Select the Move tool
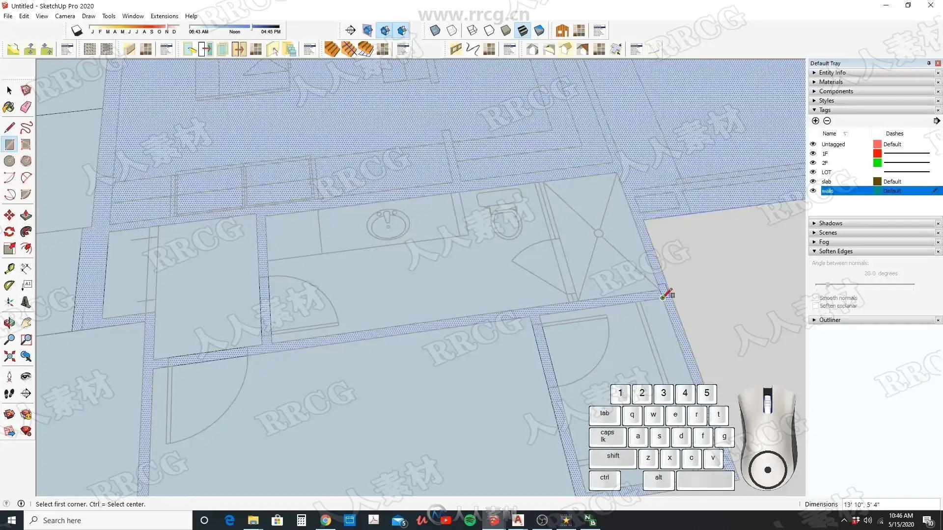 click(x=9, y=215)
